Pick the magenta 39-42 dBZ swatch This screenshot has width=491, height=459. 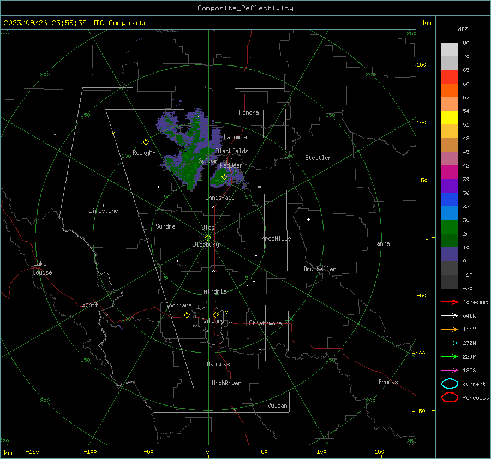tap(450, 172)
